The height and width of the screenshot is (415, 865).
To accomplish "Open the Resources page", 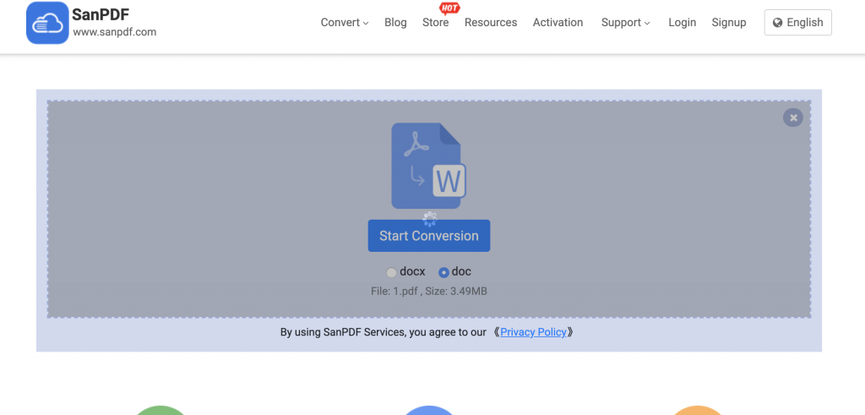I will 491,23.
